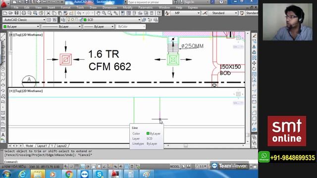The width and height of the screenshot is (317, 178).
Task: Click the Command line input
Action: [129, 162]
